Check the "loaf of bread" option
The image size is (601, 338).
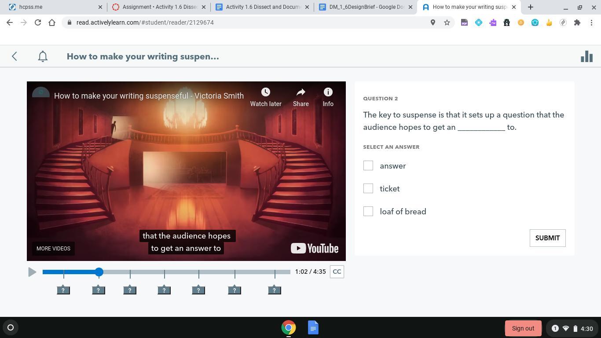tap(368, 211)
